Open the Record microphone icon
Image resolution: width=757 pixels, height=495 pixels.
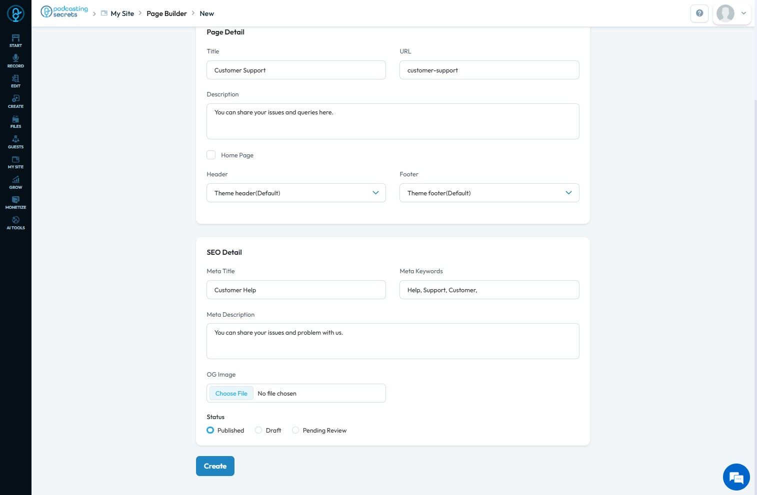click(x=15, y=61)
